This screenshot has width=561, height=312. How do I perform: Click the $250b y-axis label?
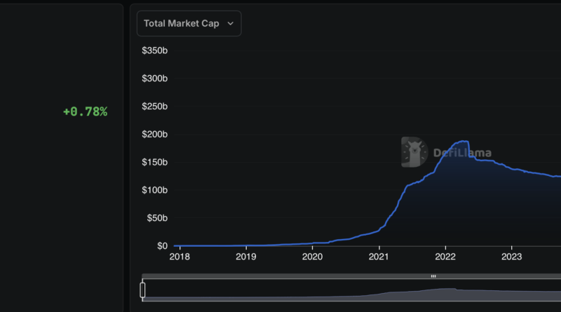154,107
